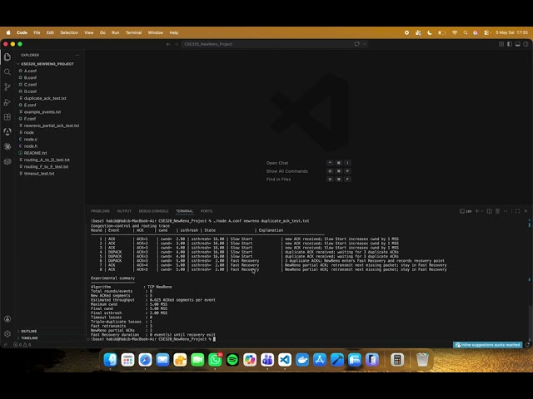
Task: Open the Terminal menu in menu bar
Action: pyautogui.click(x=133, y=32)
